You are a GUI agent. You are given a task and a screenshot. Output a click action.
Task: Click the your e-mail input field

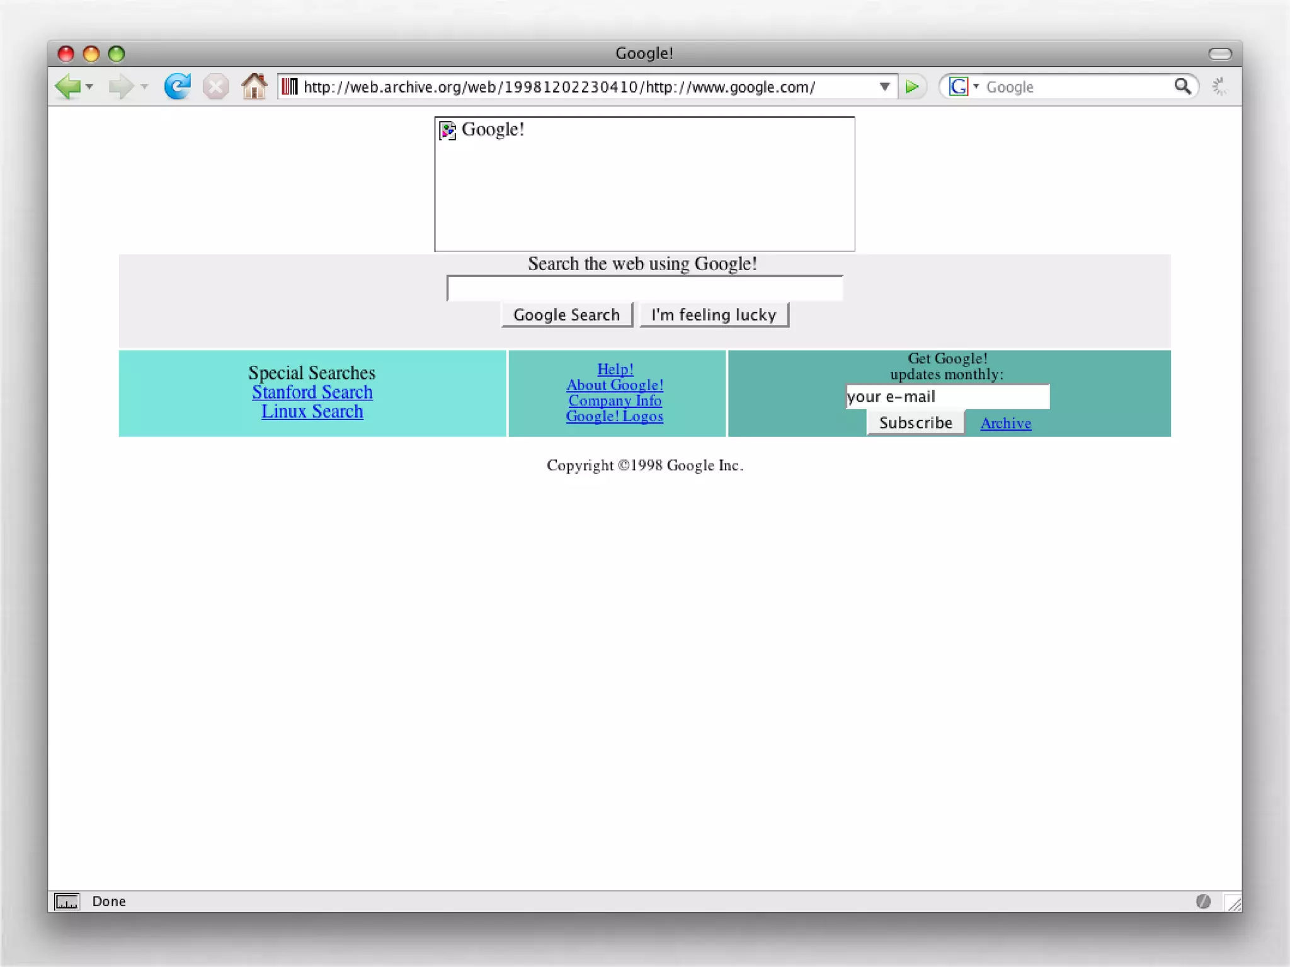tap(947, 397)
